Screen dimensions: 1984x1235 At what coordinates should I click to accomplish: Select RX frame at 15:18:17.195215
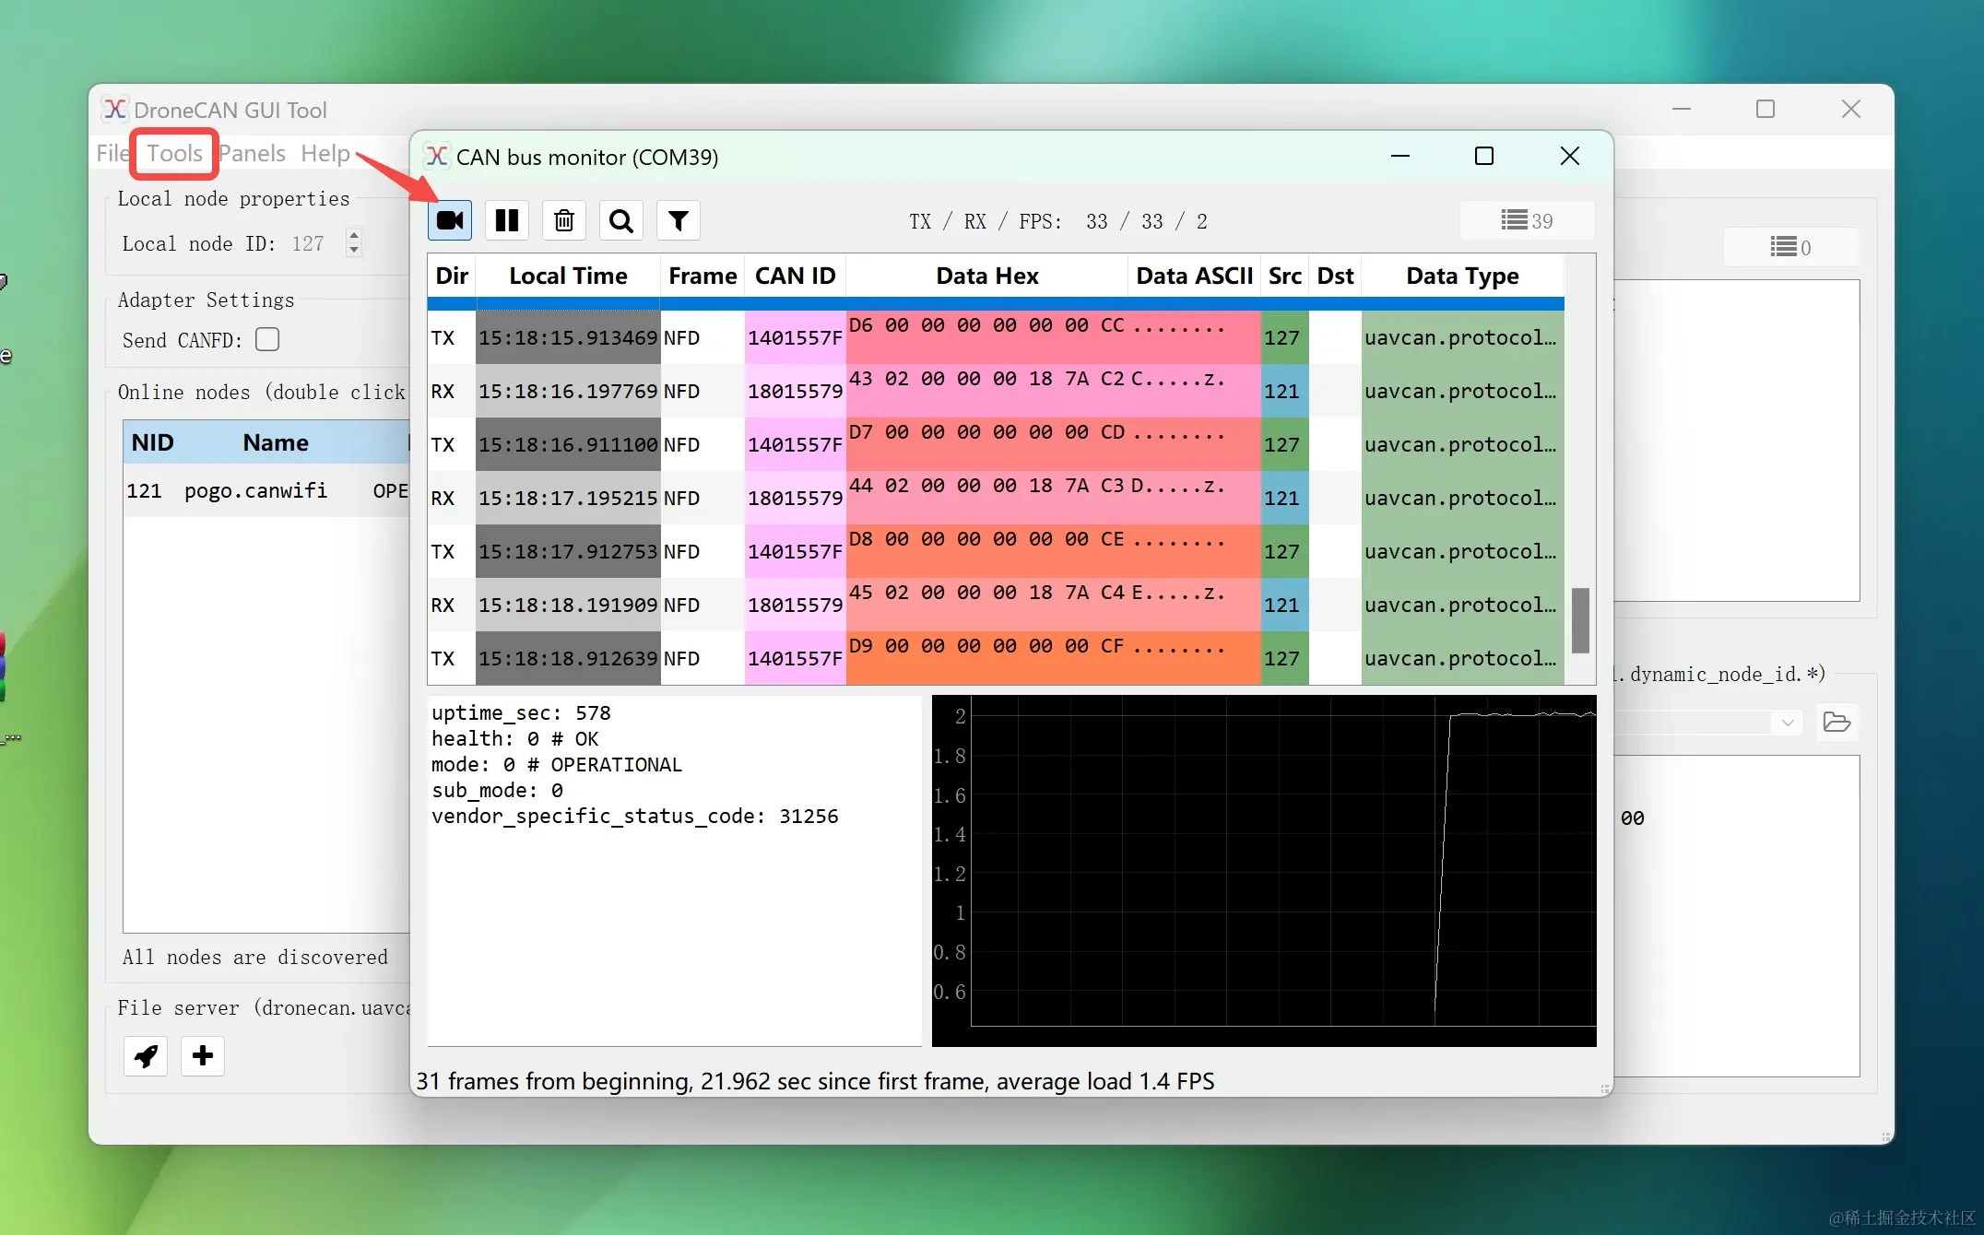(567, 498)
